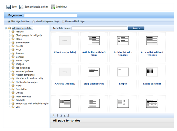Screen dimensions: 177x131
Task: Click the Save and create another icon
Action: 21,7
